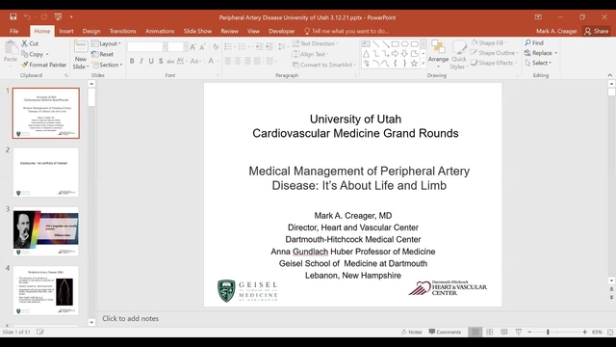The width and height of the screenshot is (616, 347).
Task: Toggle Underline formatting
Action: click(x=151, y=61)
